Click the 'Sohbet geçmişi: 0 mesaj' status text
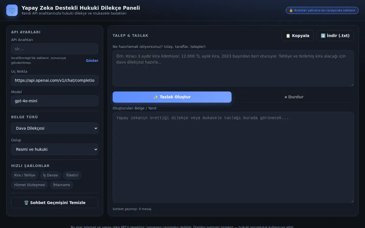Viewport: 365px width, 228px height. (132, 209)
